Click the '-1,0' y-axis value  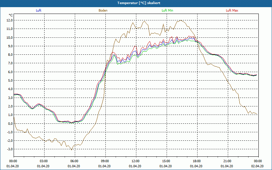[10, 132]
